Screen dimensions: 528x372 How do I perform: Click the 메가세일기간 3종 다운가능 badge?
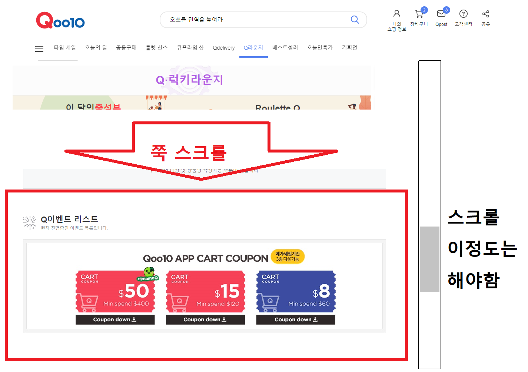pyautogui.click(x=288, y=256)
